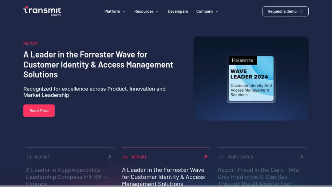This screenshot has width=332, height=187.
Task: Click the Read More button
Action: click(39, 110)
